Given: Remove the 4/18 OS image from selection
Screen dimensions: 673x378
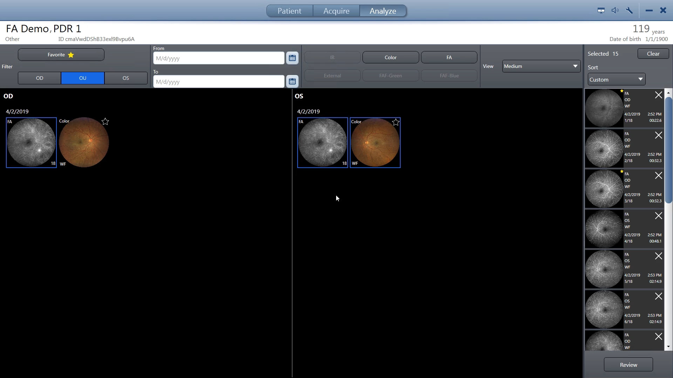Looking at the screenshot, I should coord(658,216).
